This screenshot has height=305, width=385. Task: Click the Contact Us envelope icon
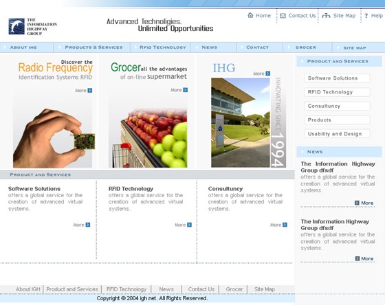click(x=283, y=16)
